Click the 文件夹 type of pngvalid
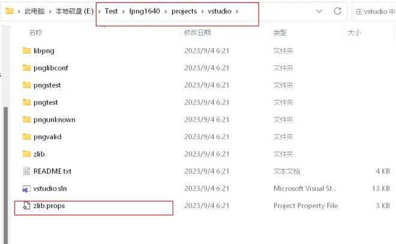 coord(283,137)
